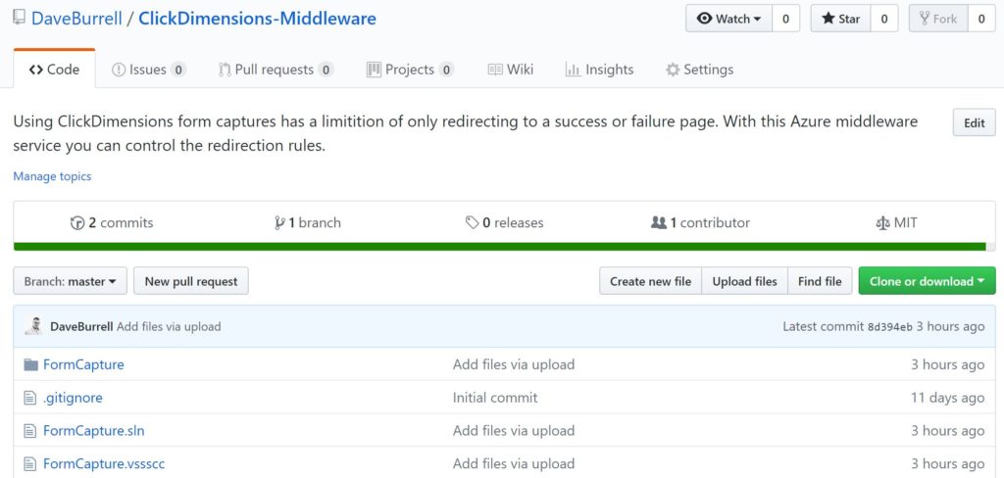1004x478 pixels.
Task: Fork the repository
Action: 938,19
